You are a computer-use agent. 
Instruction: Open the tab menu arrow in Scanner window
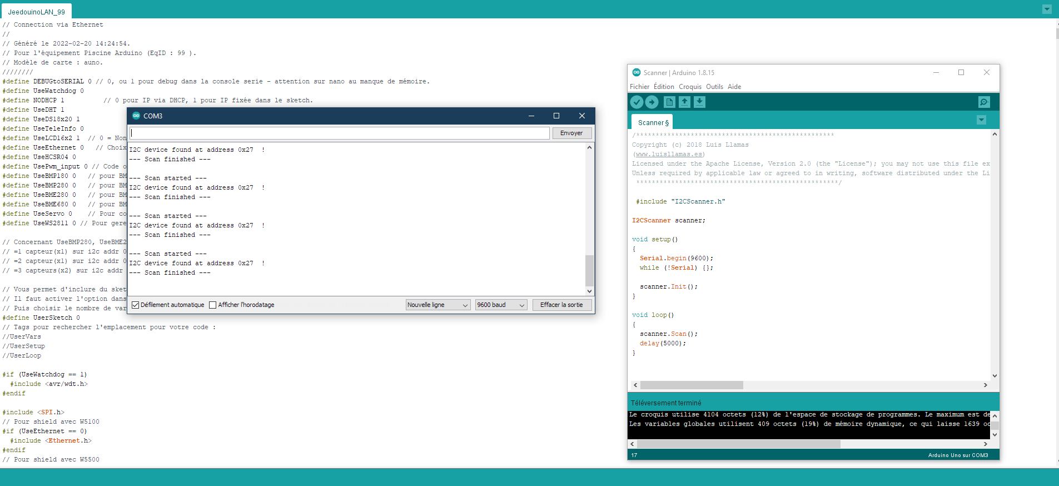click(981, 120)
